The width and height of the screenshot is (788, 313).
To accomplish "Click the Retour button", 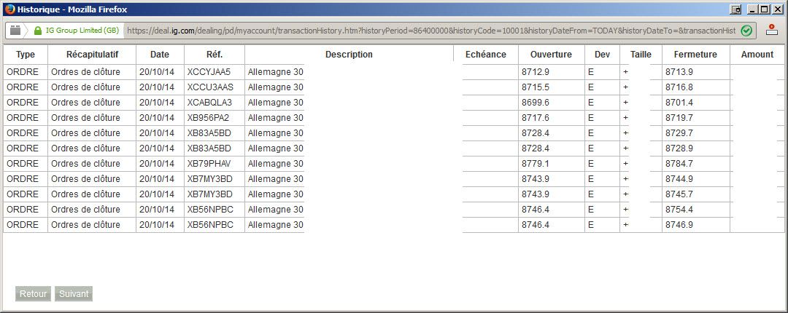I will click(33, 294).
